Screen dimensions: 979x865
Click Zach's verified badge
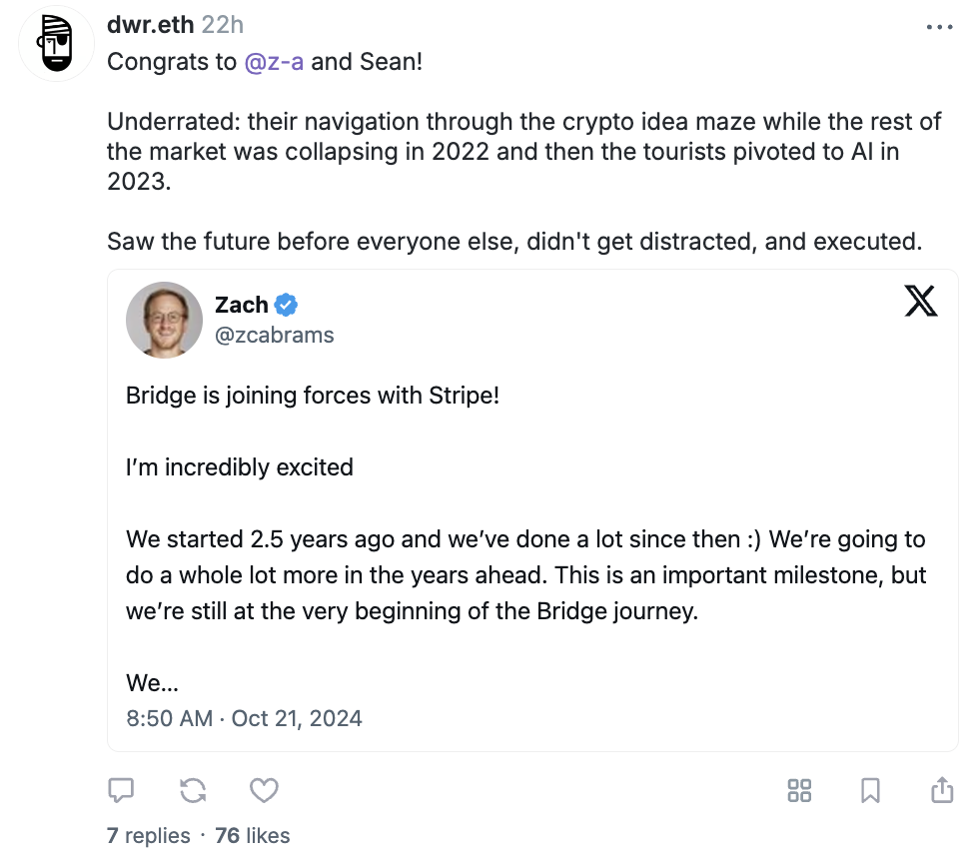point(284,305)
